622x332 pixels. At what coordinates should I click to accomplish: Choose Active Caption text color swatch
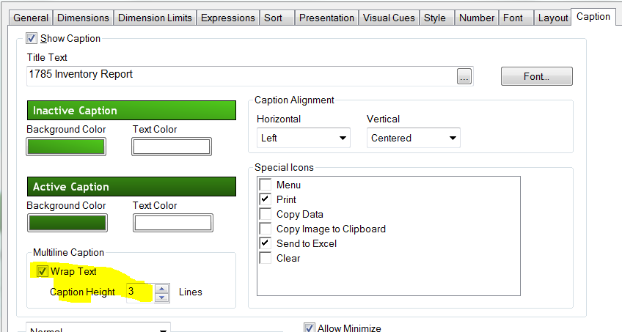[172, 223]
